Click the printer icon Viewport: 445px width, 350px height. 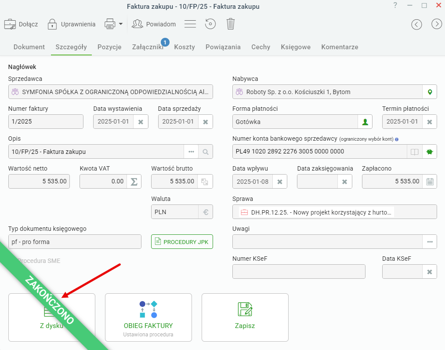point(110,24)
